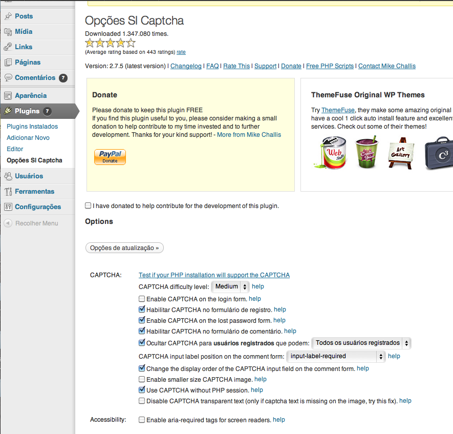Click the PayPal Donate button
Viewport: 453px width, 434px height.
tap(110, 157)
